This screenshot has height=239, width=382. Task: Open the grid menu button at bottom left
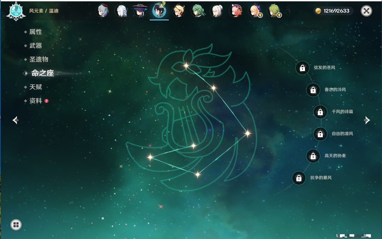pos(16,225)
